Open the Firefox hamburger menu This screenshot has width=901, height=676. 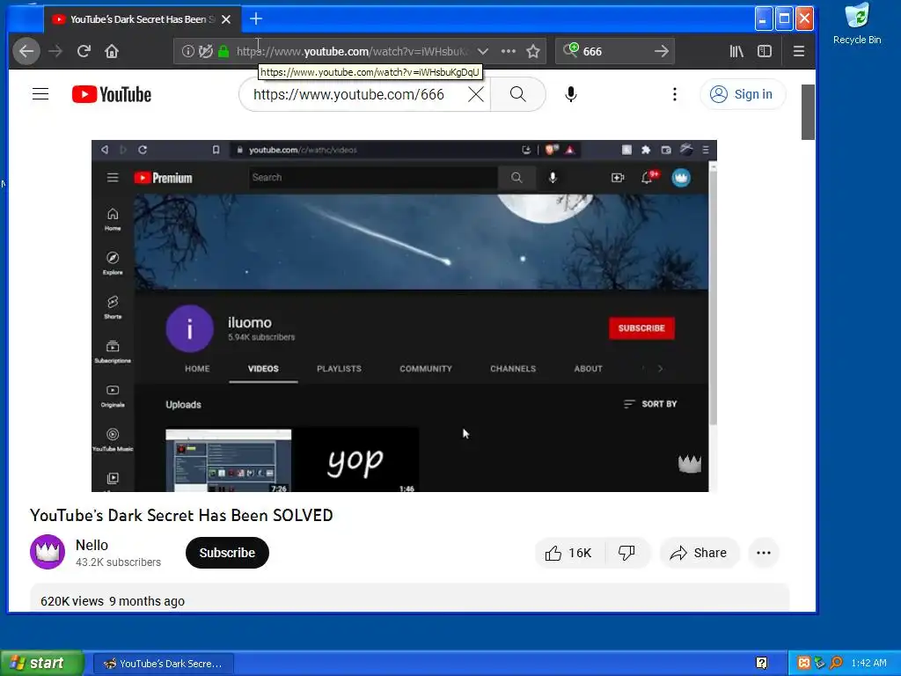click(x=799, y=51)
